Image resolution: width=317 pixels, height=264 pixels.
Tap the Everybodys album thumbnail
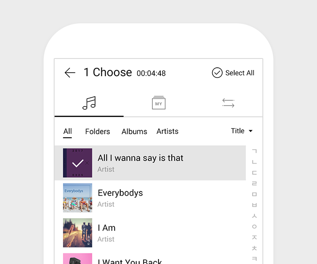(x=77, y=198)
